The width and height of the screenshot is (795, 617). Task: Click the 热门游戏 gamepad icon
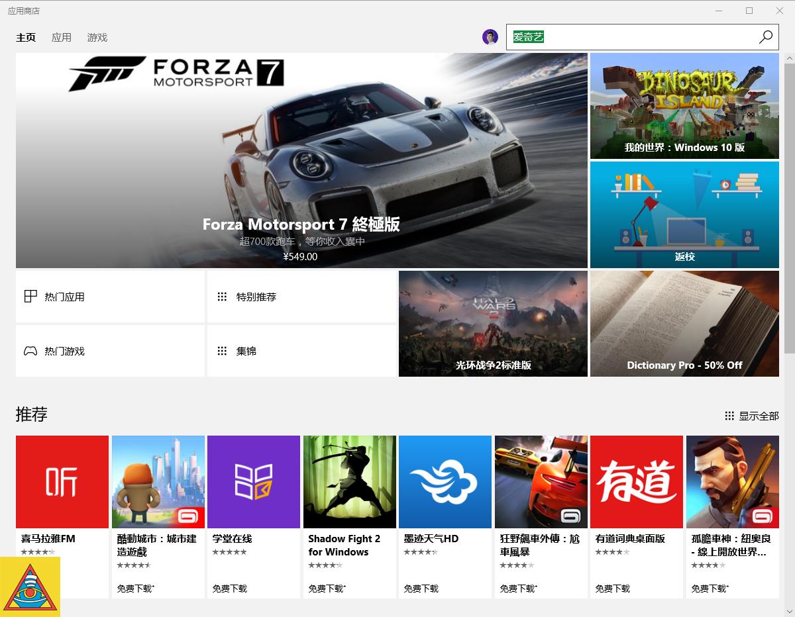tap(30, 351)
